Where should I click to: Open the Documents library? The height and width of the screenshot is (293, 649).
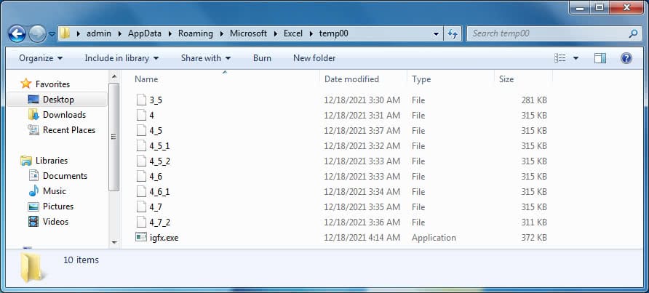point(57,176)
